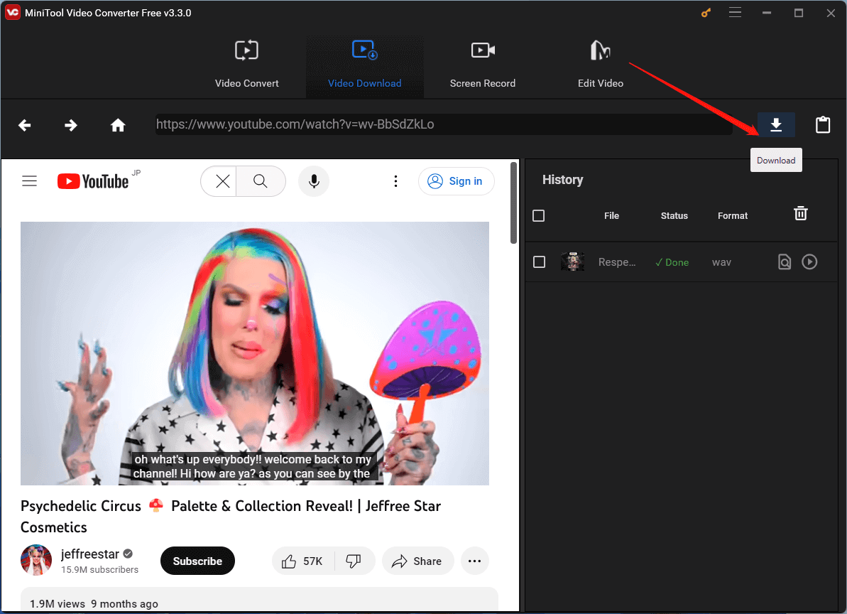This screenshot has height=614, width=847.
Task: Switch to Video Convert tab
Action: click(x=247, y=65)
